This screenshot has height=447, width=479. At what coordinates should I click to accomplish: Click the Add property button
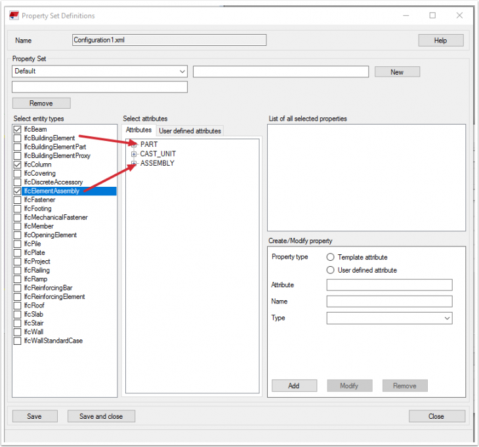click(294, 386)
